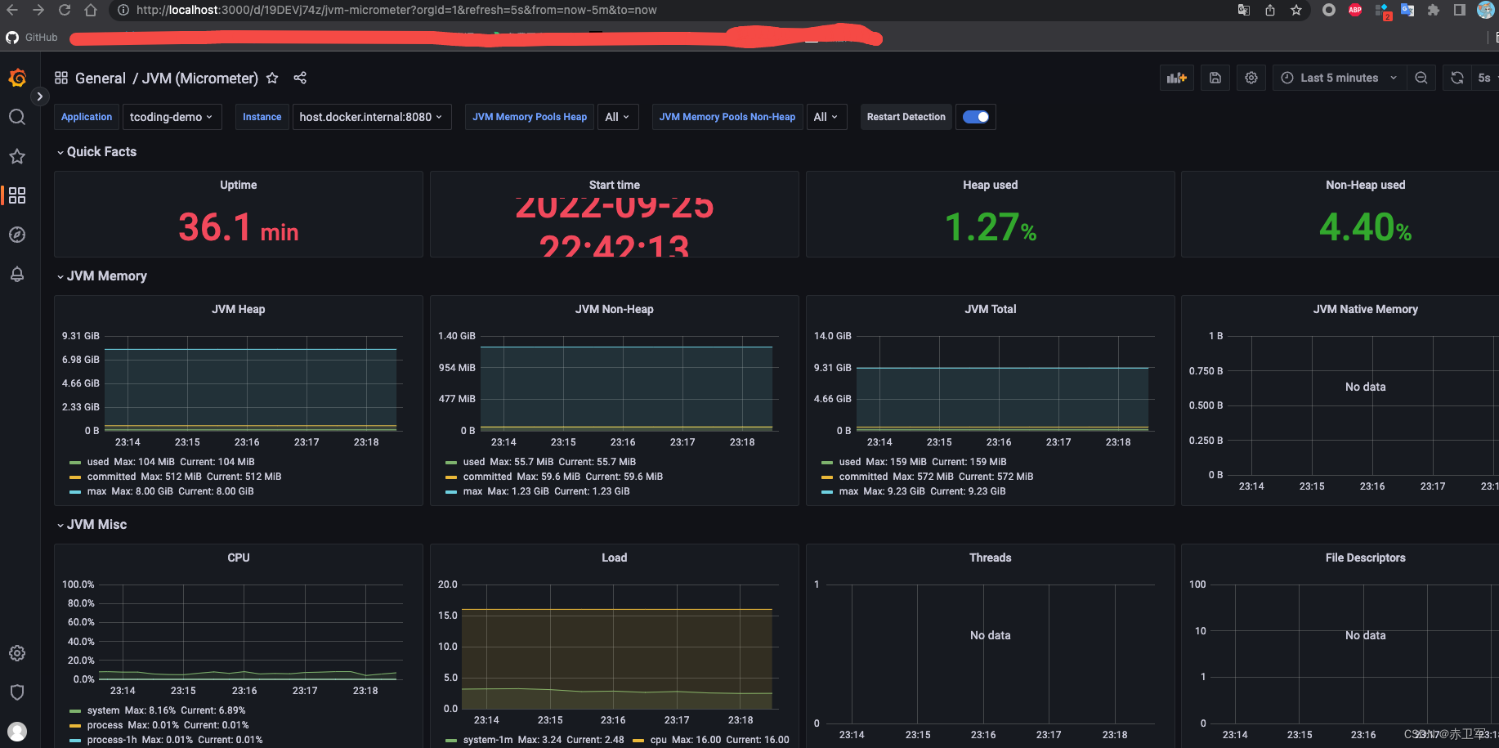Screen dimensions: 1499x748
Task: Save the dashboard with the disk icon
Action: (1215, 78)
